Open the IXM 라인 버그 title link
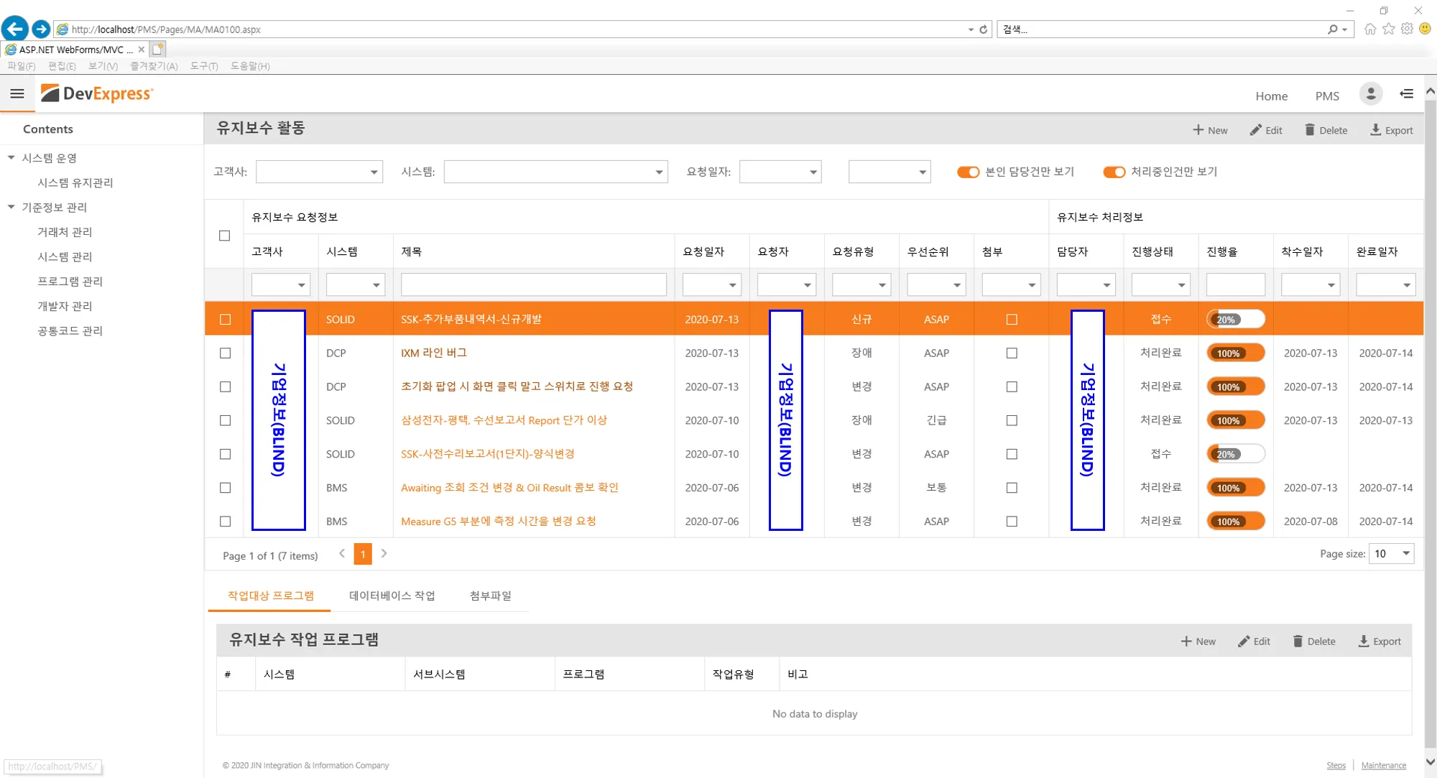 click(x=434, y=353)
